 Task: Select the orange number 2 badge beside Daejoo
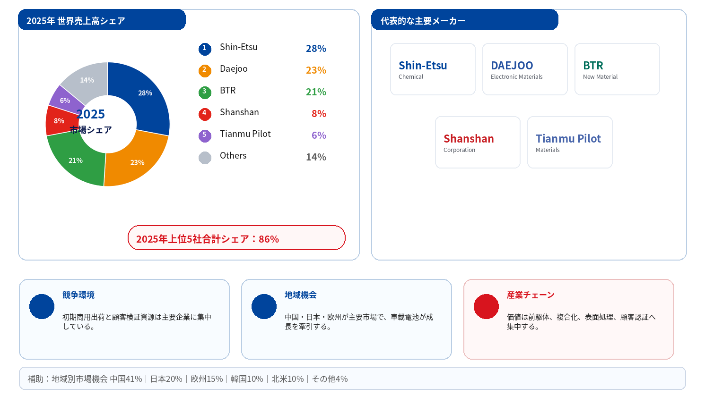tap(205, 71)
